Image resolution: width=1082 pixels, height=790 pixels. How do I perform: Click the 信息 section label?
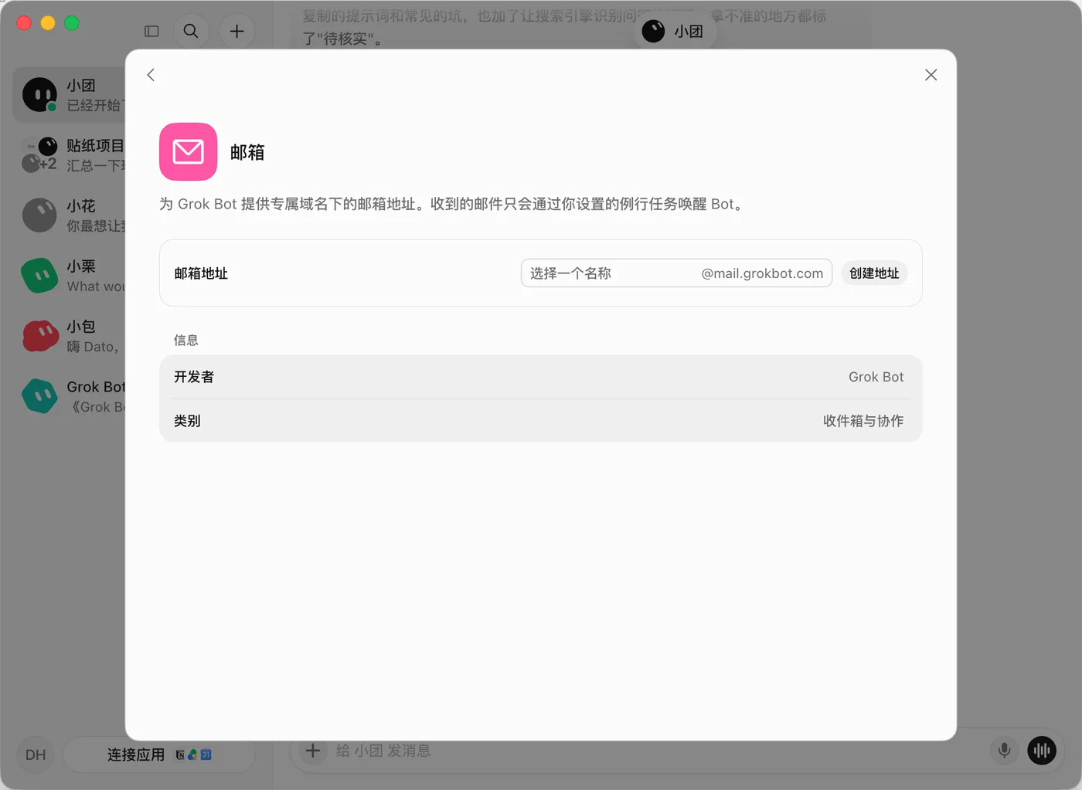coord(186,340)
